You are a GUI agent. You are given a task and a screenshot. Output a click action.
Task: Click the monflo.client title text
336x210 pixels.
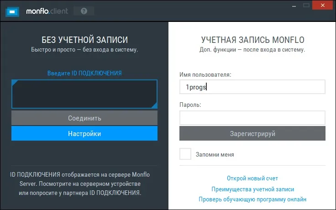47,11
